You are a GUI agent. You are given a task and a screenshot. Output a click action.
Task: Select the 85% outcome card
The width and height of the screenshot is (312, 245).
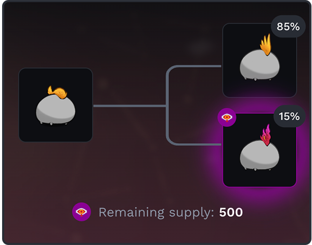coord(259,60)
